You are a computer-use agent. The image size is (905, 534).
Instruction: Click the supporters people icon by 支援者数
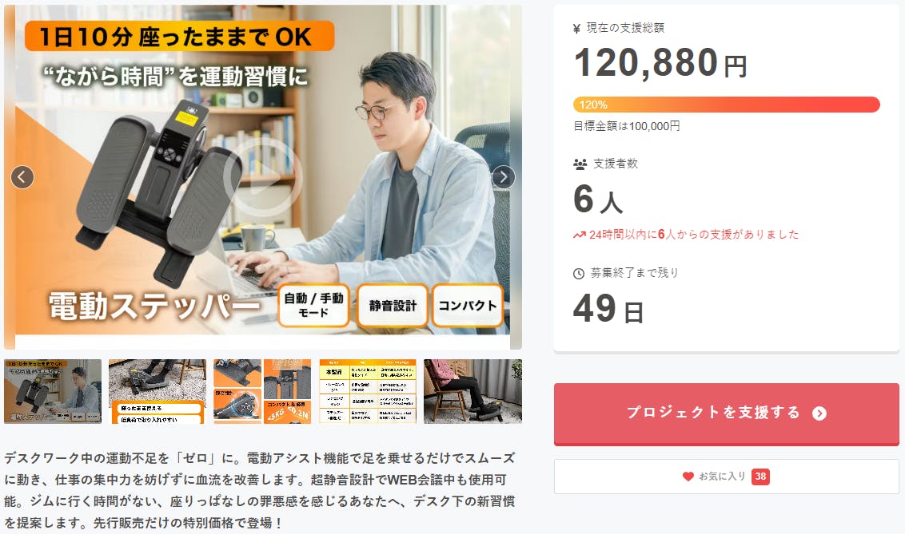pyautogui.click(x=580, y=164)
